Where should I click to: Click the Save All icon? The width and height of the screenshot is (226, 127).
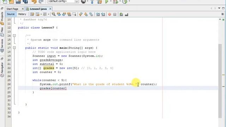[x=25, y=1]
